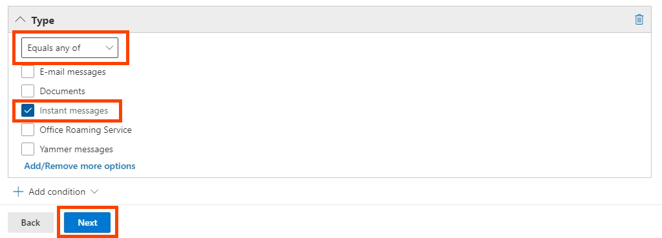Click the E-mail messages label text
Viewport: 662px width, 238px height.
72,72
